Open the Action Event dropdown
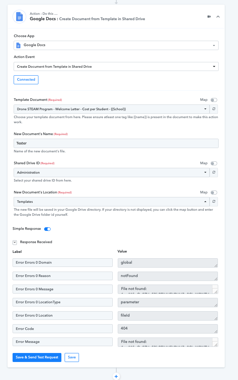 (116, 66)
